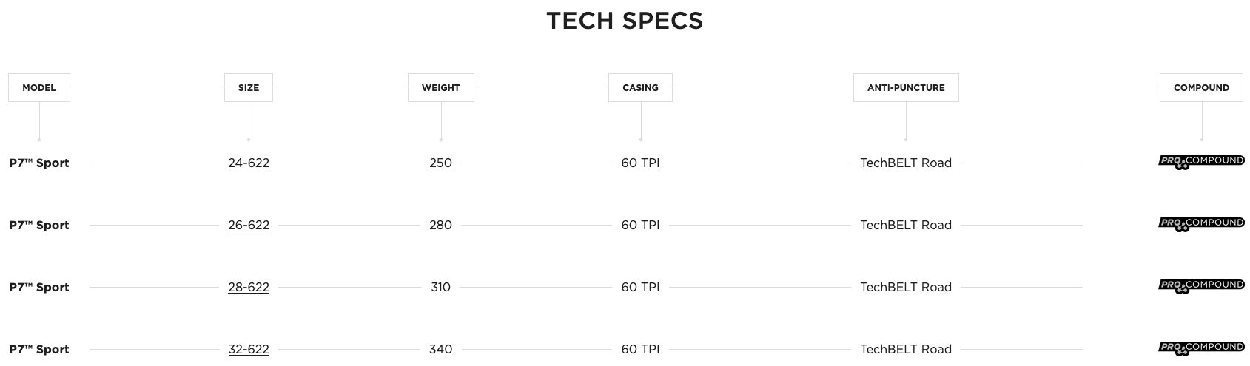Click the COMPOUND column header

tap(1201, 87)
